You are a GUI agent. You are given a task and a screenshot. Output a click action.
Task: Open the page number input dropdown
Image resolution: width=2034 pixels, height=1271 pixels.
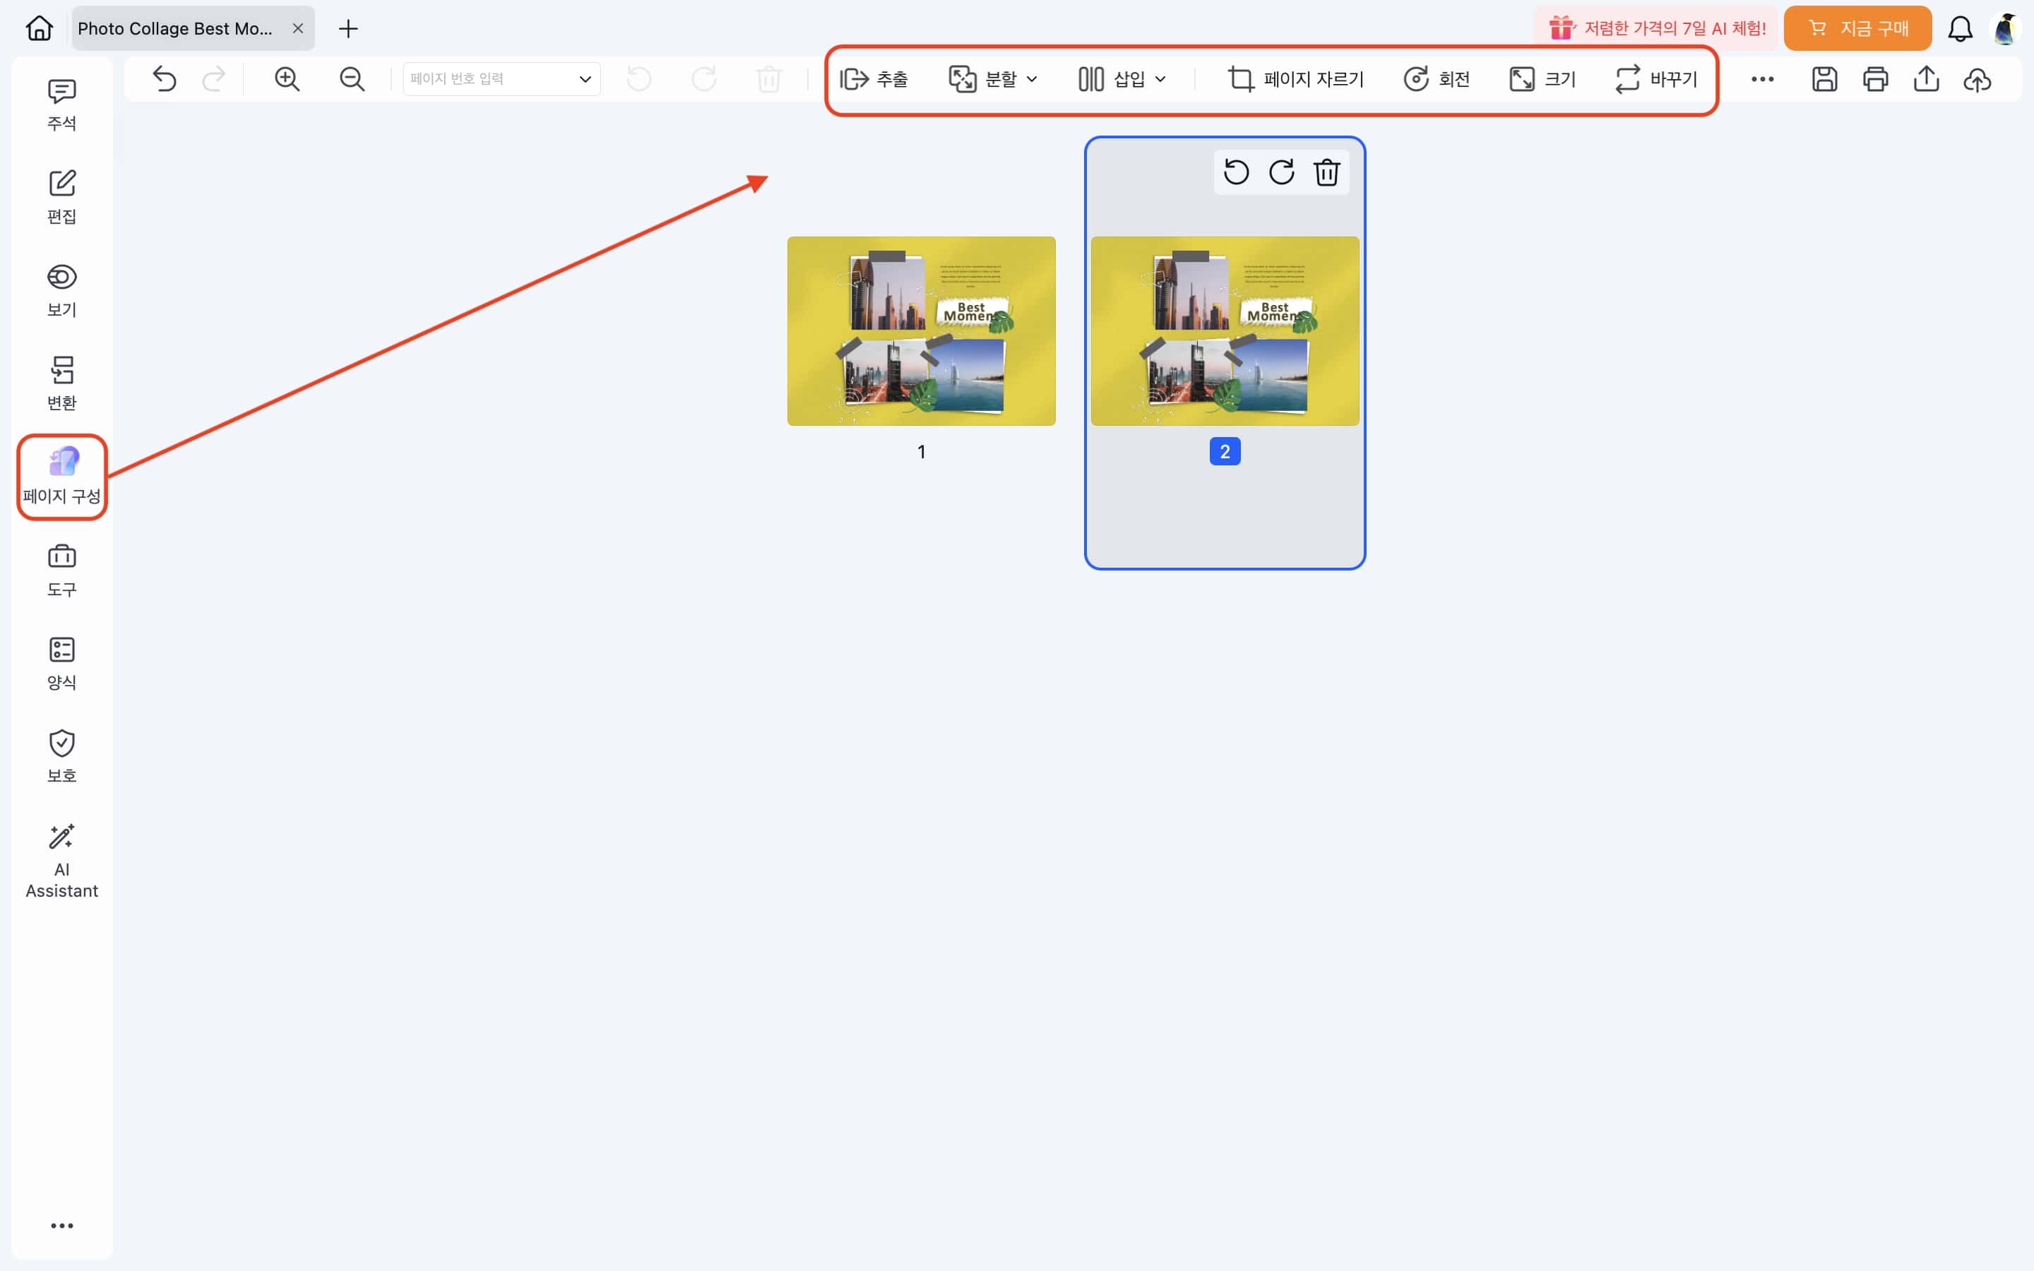point(585,79)
